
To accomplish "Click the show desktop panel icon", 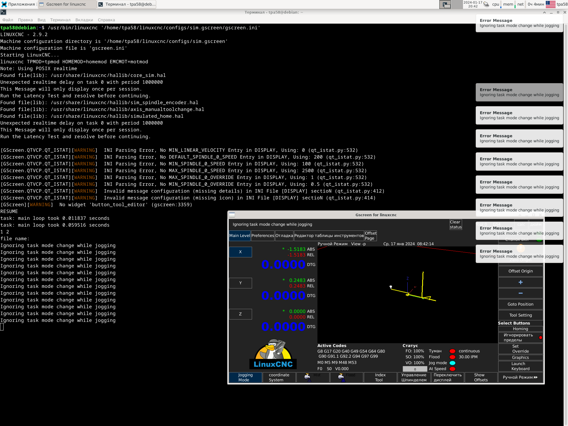I will [x=445, y=4].
